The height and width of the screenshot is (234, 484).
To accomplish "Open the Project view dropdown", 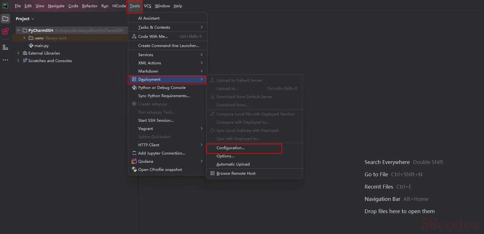I will (25, 19).
